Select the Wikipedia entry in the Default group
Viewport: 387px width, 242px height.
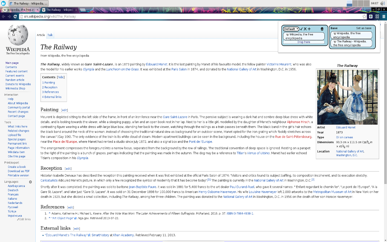click(304, 36)
